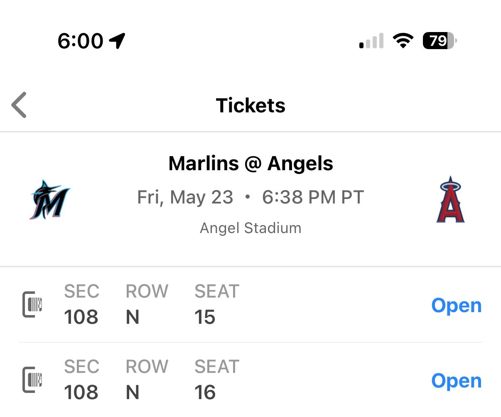
Task: Tap the Fri, May 23 game date
Action: coord(185,197)
